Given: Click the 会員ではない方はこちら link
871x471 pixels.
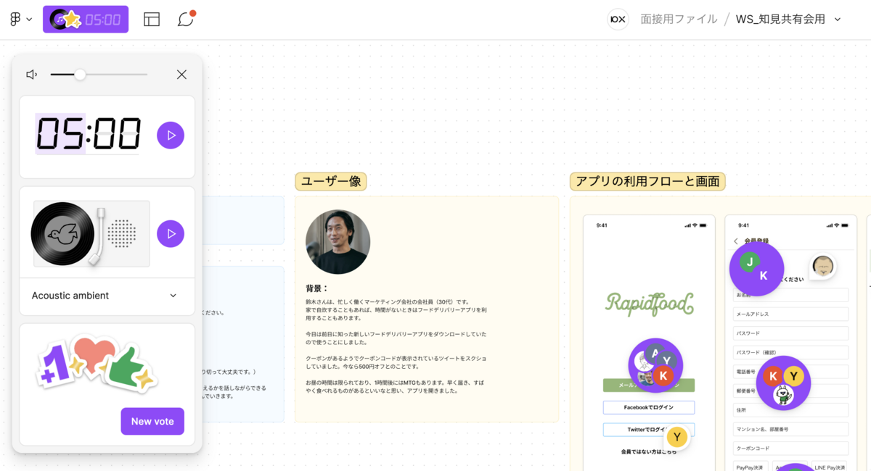Looking at the screenshot, I should 649,451.
